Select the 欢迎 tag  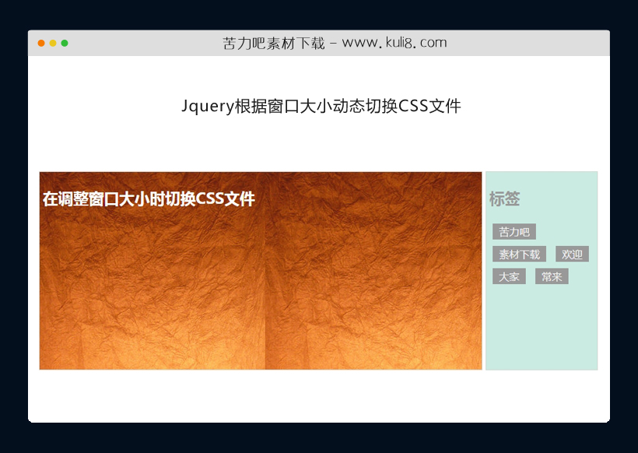pyautogui.click(x=573, y=254)
